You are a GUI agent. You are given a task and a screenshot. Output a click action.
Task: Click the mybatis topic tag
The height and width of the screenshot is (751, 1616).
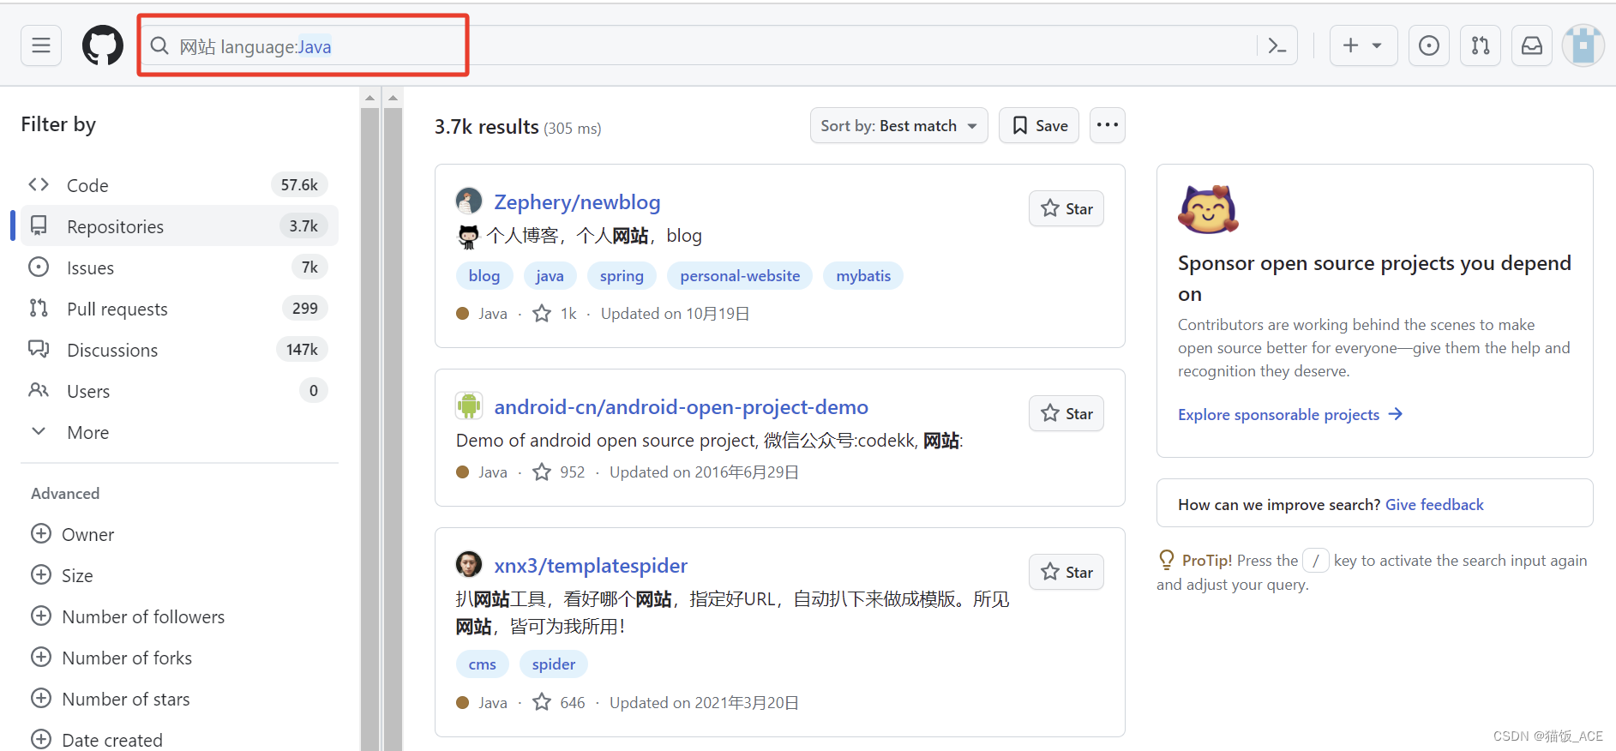[863, 276]
